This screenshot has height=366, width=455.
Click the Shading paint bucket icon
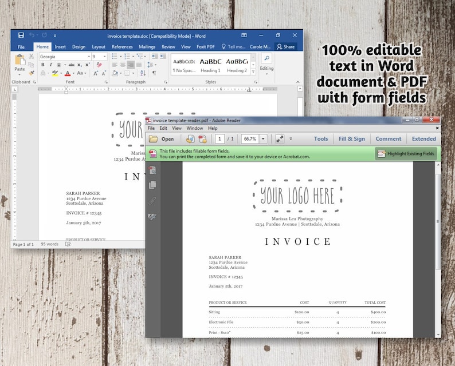click(x=115, y=73)
